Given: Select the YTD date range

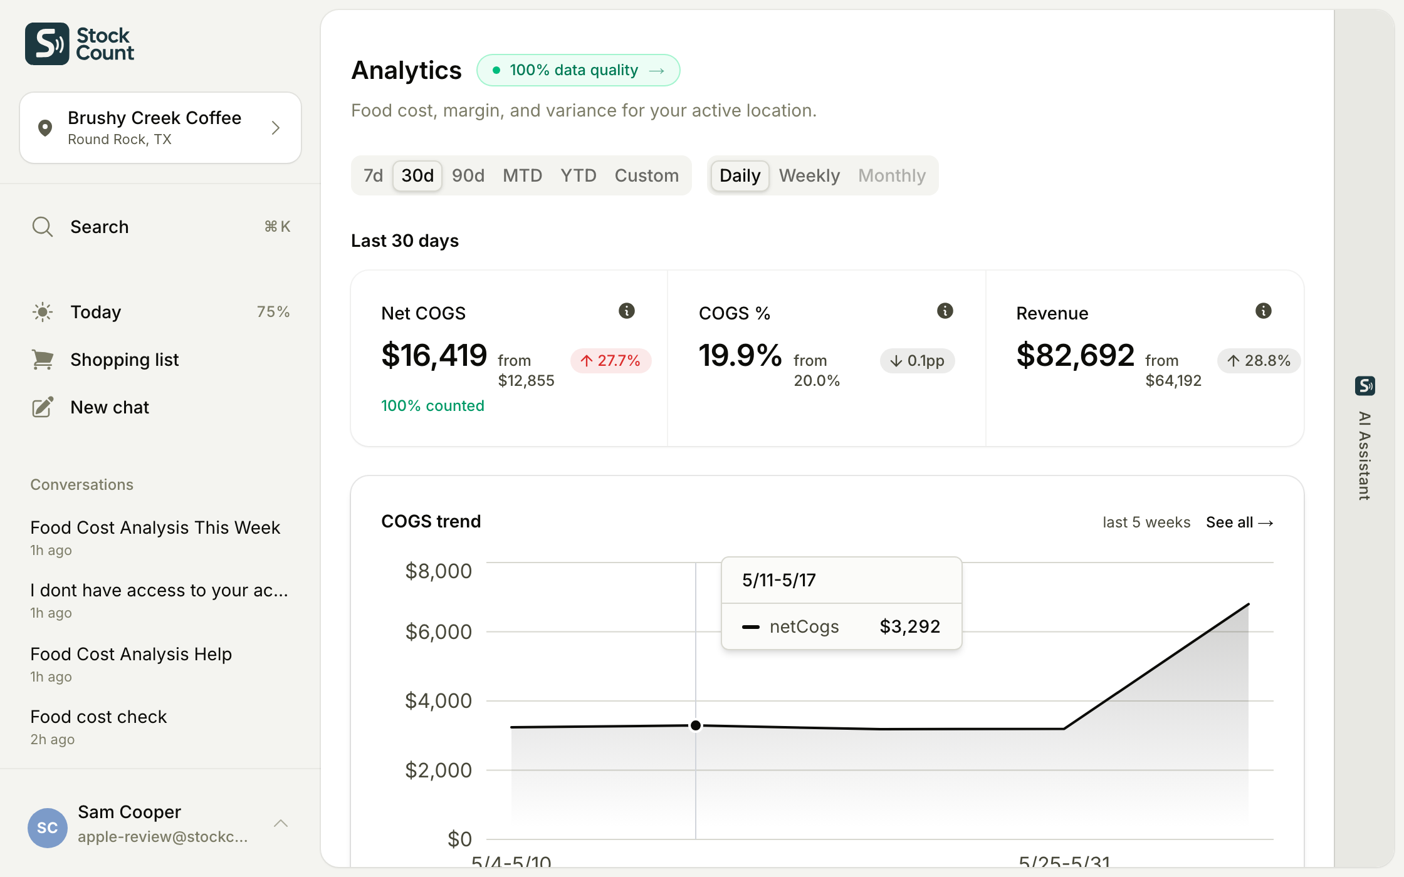Looking at the screenshot, I should 578,175.
